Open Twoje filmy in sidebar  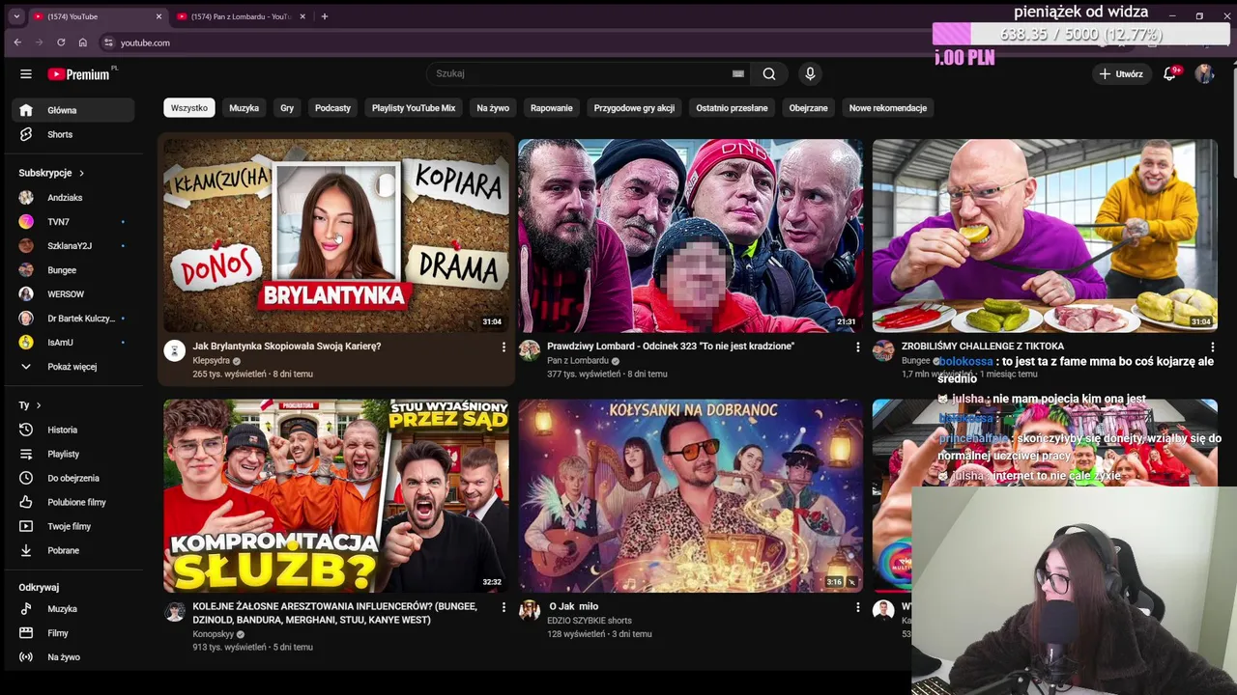[73, 526]
